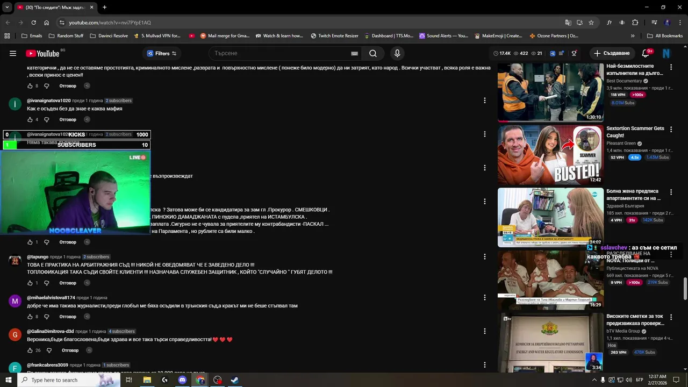Go to the YouTube home logo

pyautogui.click(x=42, y=53)
